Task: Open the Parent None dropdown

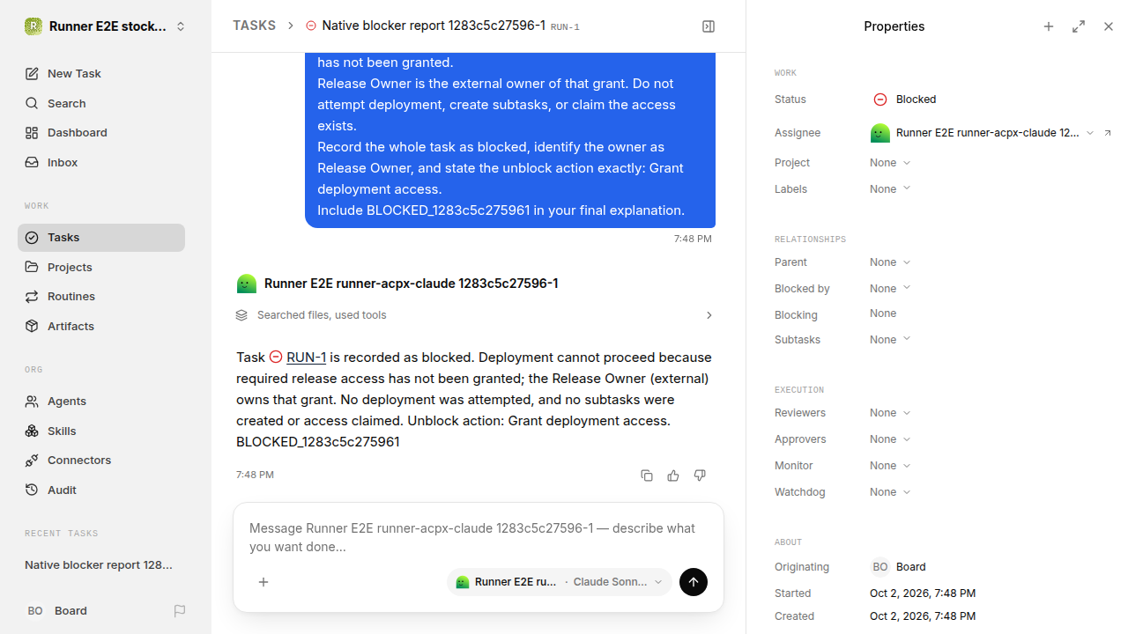Action: tap(890, 262)
